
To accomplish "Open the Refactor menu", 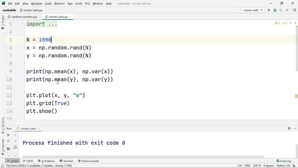I will pos(60,3).
